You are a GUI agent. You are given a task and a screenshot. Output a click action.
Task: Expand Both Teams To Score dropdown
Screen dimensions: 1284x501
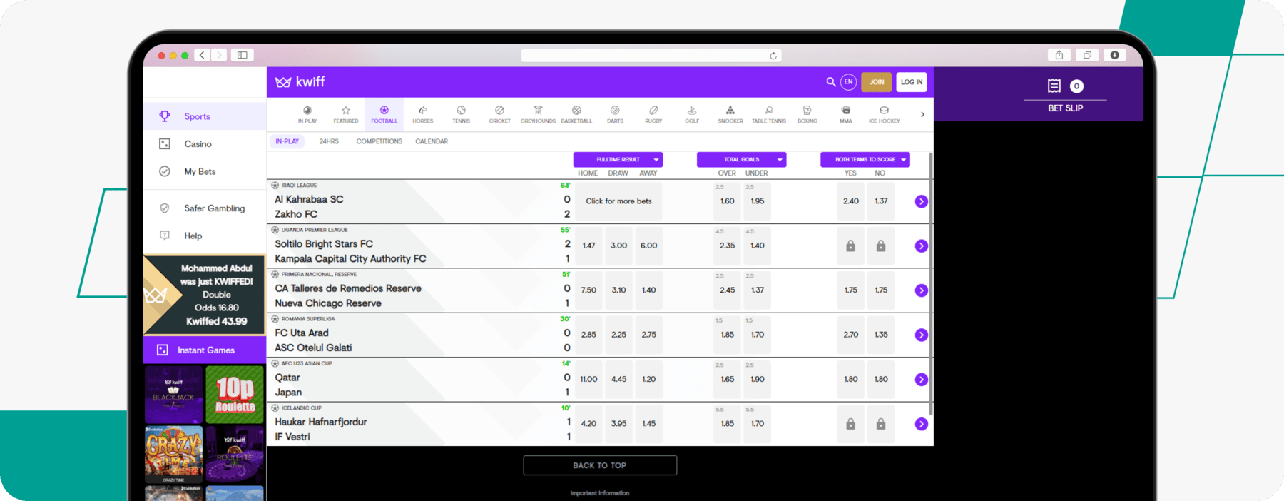[865, 160]
